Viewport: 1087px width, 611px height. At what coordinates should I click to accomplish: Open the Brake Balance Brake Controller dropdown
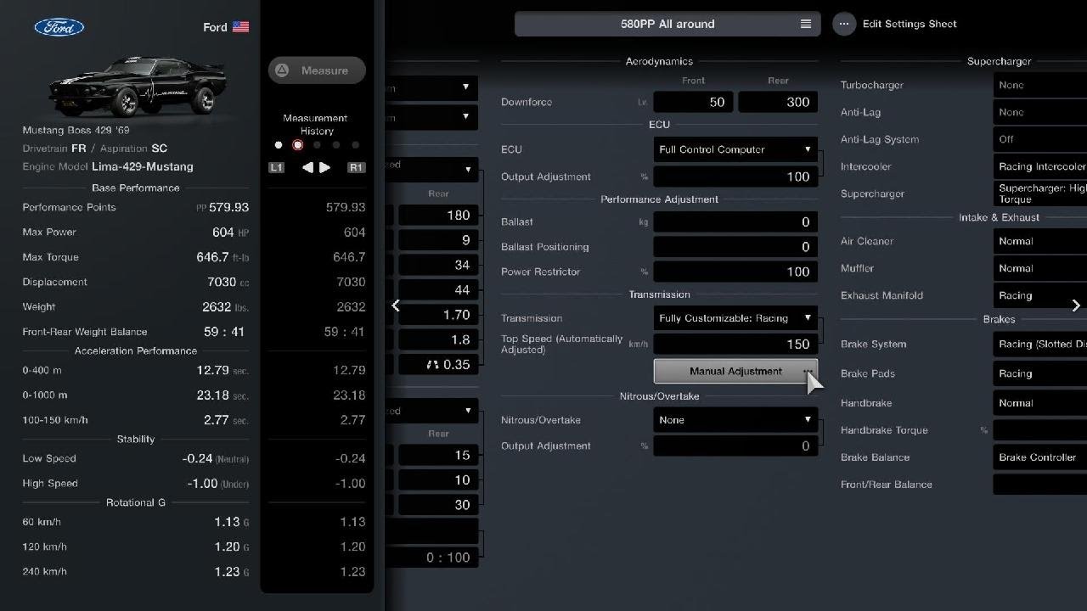(x=1040, y=457)
